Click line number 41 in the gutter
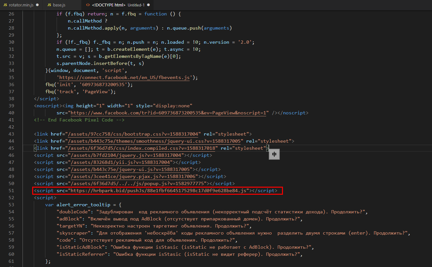 11,120
